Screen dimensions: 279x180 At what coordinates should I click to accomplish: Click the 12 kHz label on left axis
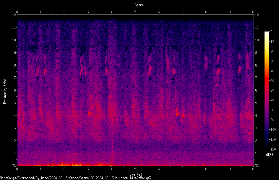(14, 15)
